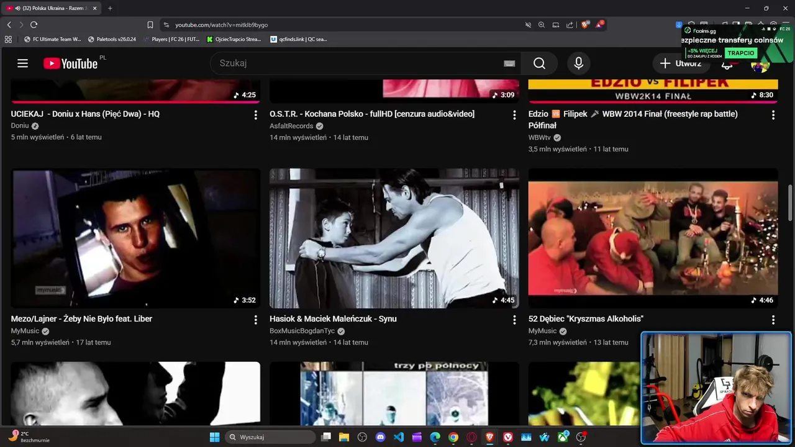Open the OjciecTrapcio Strea... bookmark
This screenshot has height=447, width=795.
click(x=234, y=39)
